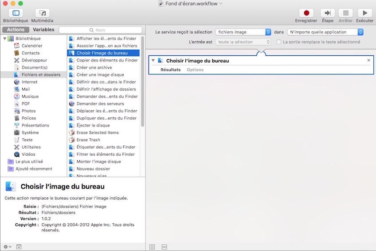
Task: Select Créer une archive action
Action: [103, 67]
